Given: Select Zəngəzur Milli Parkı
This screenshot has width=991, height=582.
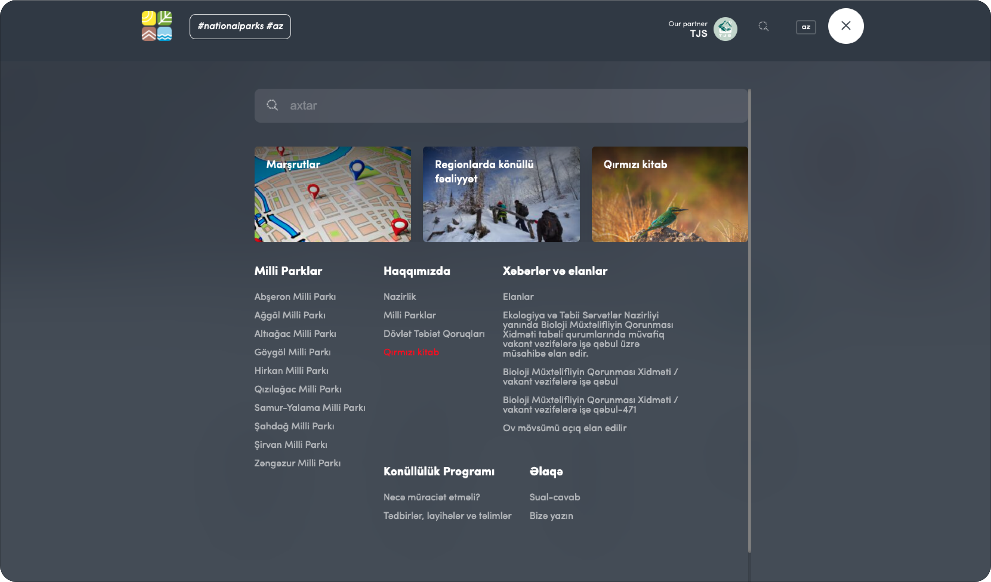Looking at the screenshot, I should pos(297,463).
